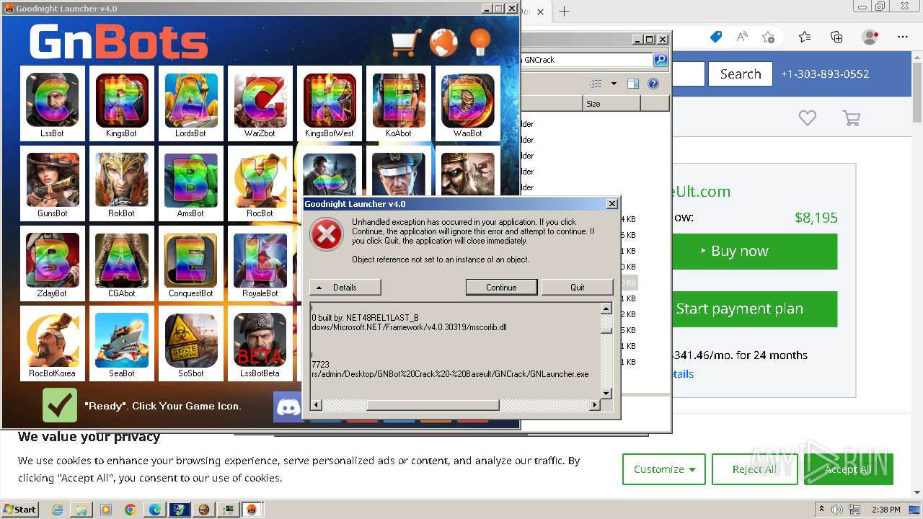
Task: Open the wishlist heart icon
Action: pyautogui.click(x=807, y=117)
